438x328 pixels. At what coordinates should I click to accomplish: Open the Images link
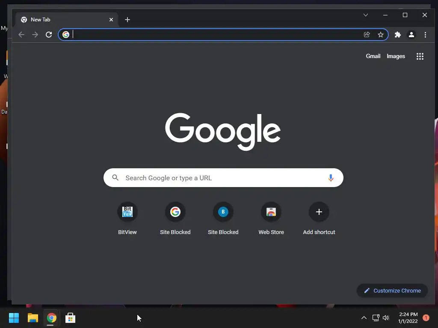[396, 56]
